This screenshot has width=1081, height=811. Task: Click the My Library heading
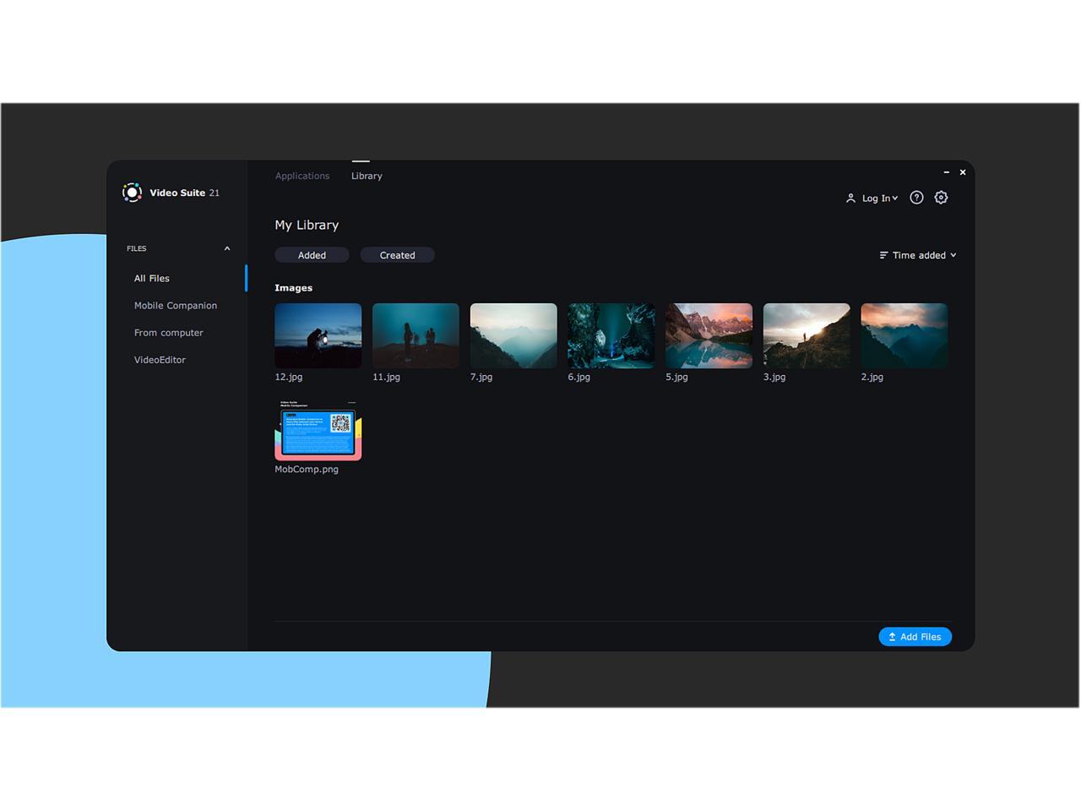tap(307, 226)
